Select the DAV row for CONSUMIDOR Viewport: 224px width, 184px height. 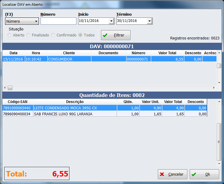click(x=69, y=59)
